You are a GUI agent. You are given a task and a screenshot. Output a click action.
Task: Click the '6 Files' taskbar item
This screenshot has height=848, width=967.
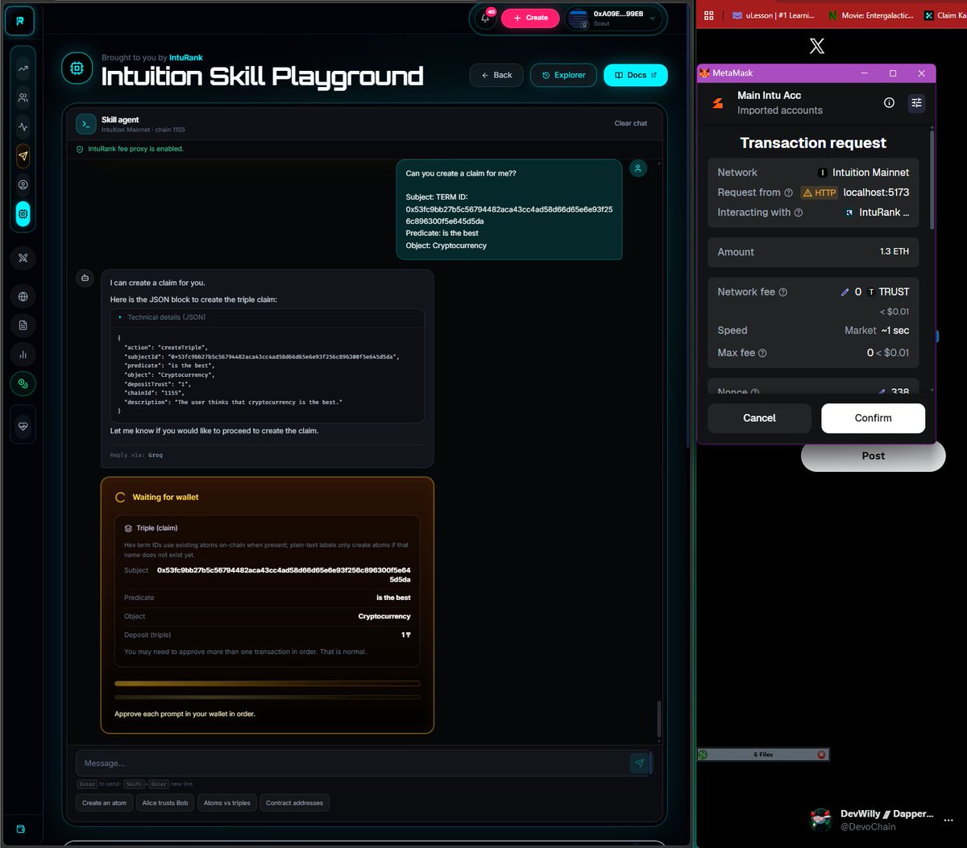tap(763, 755)
